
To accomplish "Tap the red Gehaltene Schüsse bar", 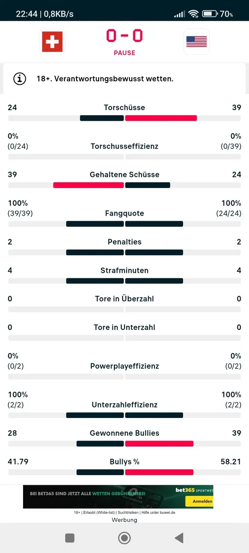I will tap(89, 185).
